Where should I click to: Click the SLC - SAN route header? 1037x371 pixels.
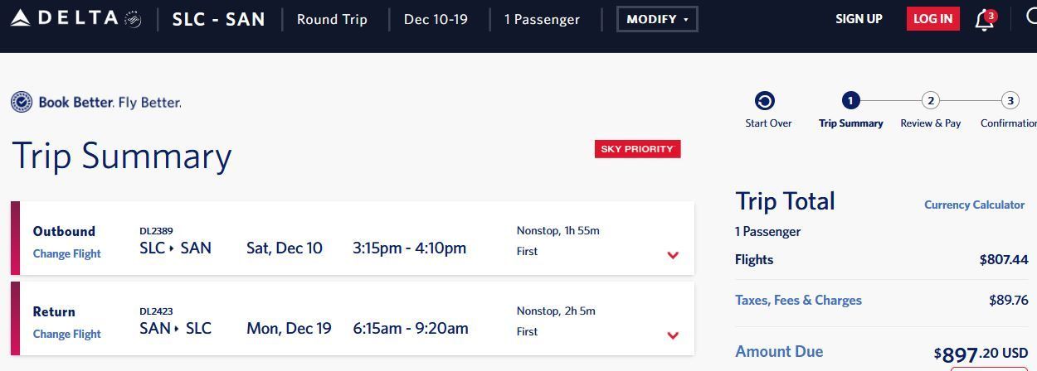click(218, 19)
